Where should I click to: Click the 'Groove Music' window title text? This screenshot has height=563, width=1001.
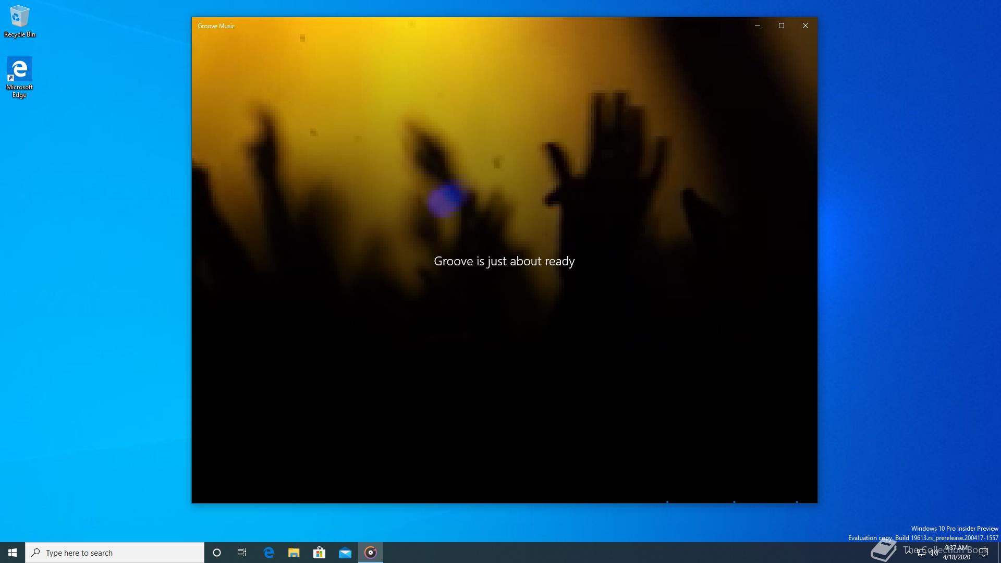[216, 26]
